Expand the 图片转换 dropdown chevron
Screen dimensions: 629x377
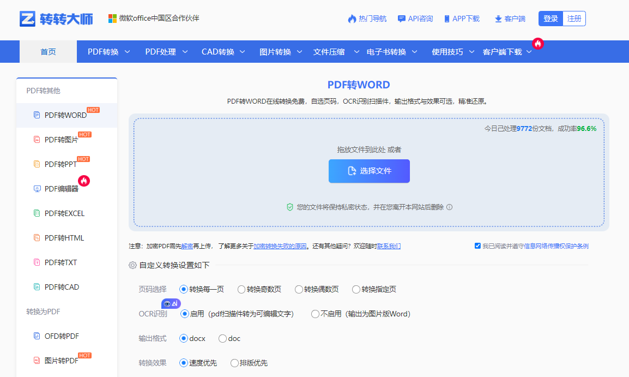tap(299, 52)
